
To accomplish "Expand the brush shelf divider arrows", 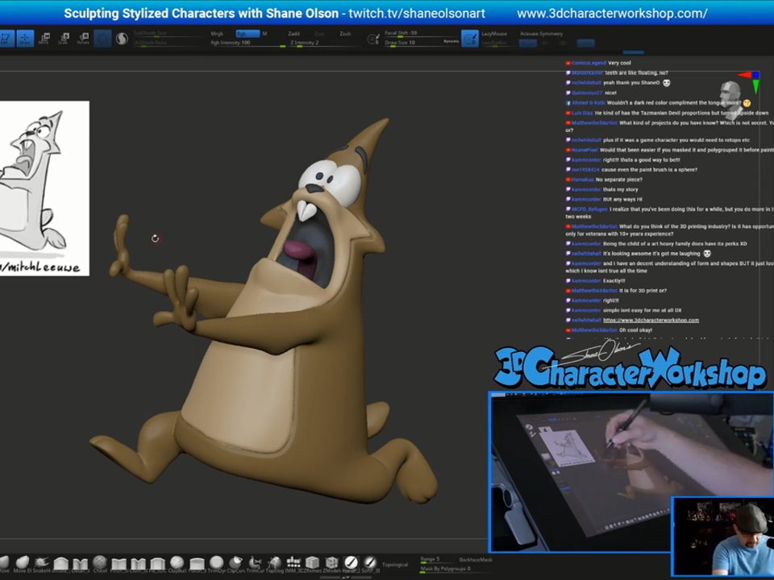I will pyautogui.click(x=346, y=577).
